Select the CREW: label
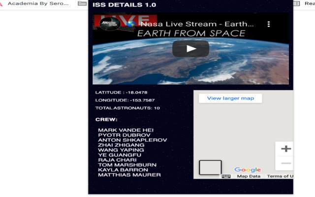 (x=106, y=119)
